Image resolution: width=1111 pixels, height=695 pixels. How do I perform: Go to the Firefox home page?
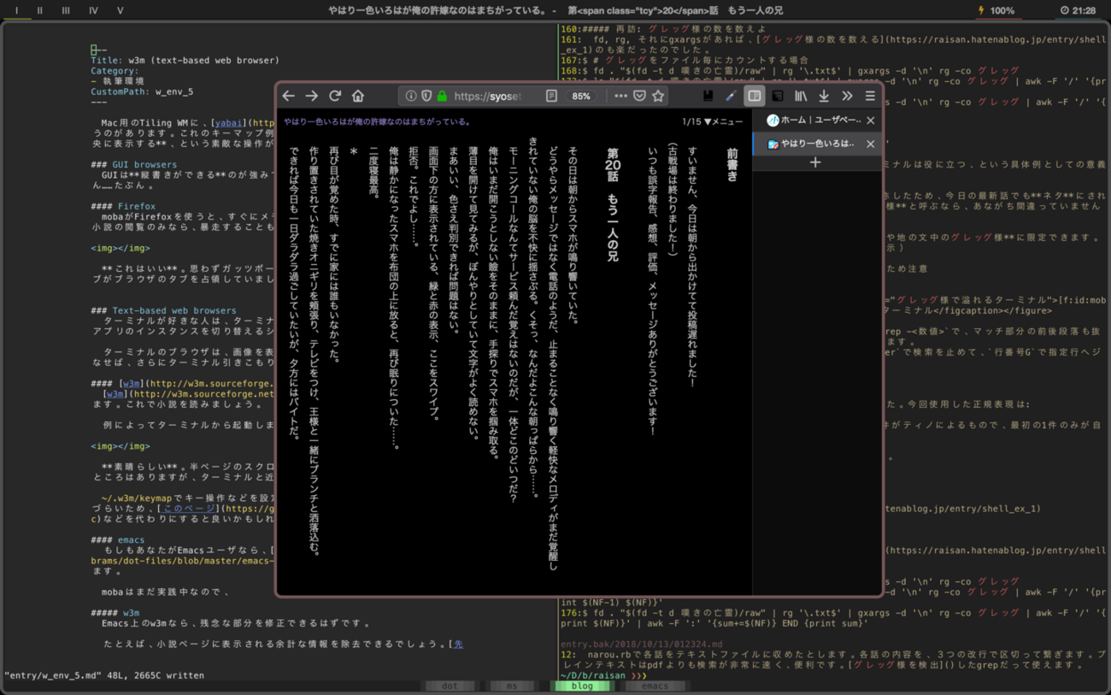tap(358, 97)
